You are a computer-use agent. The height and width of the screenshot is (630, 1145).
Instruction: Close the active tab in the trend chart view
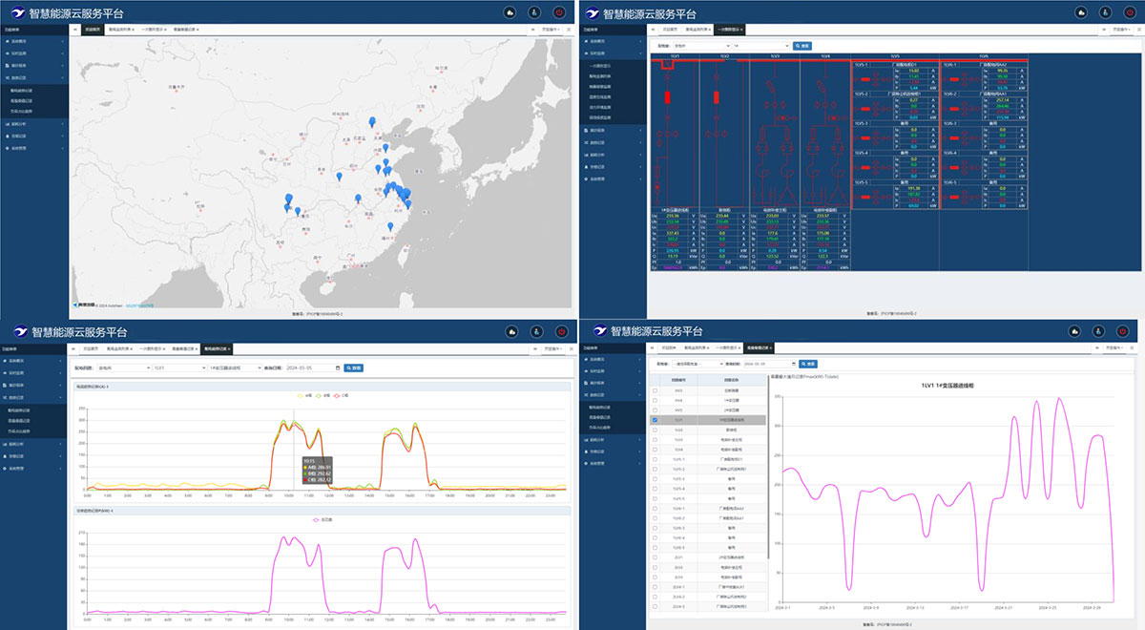tap(228, 349)
